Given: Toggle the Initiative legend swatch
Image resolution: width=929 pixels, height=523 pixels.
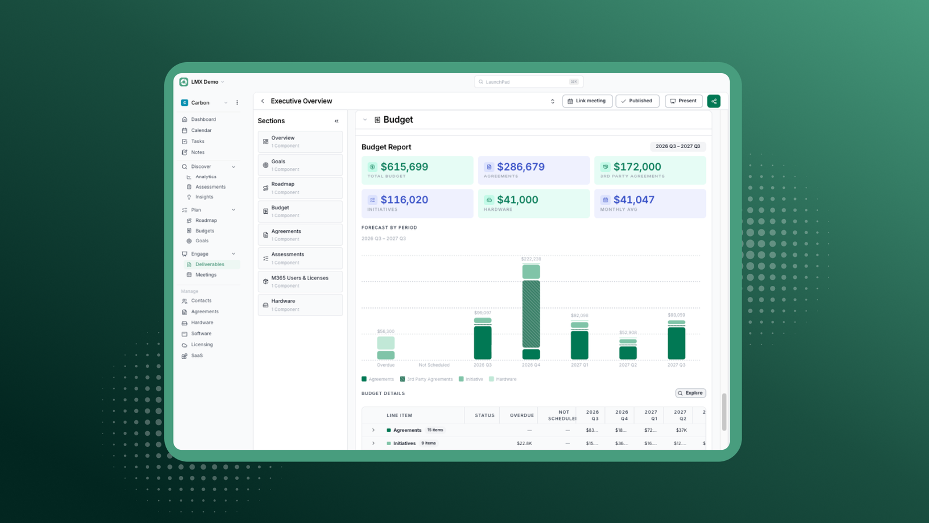Looking at the screenshot, I should [461, 379].
